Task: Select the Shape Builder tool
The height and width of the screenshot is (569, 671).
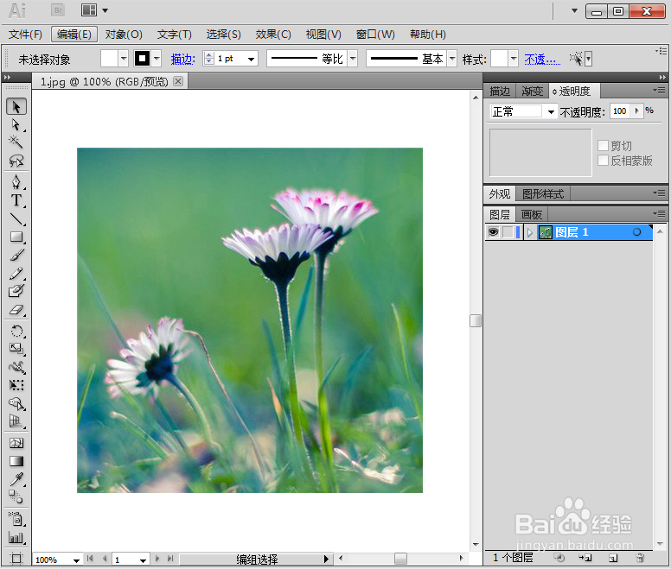Action: [16, 404]
